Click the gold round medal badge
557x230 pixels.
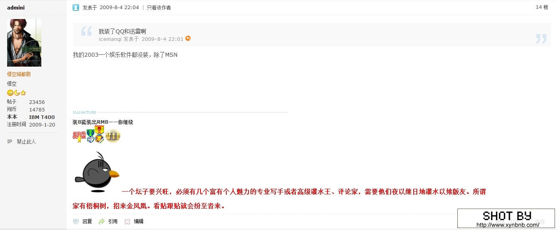pyautogui.click(x=113, y=136)
